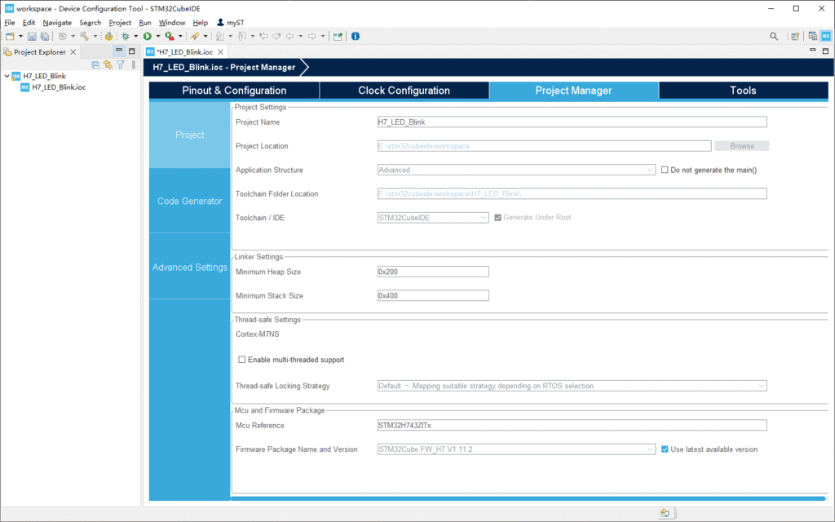
Task: Switch to Pinout & Configuration tab
Action: pos(234,91)
